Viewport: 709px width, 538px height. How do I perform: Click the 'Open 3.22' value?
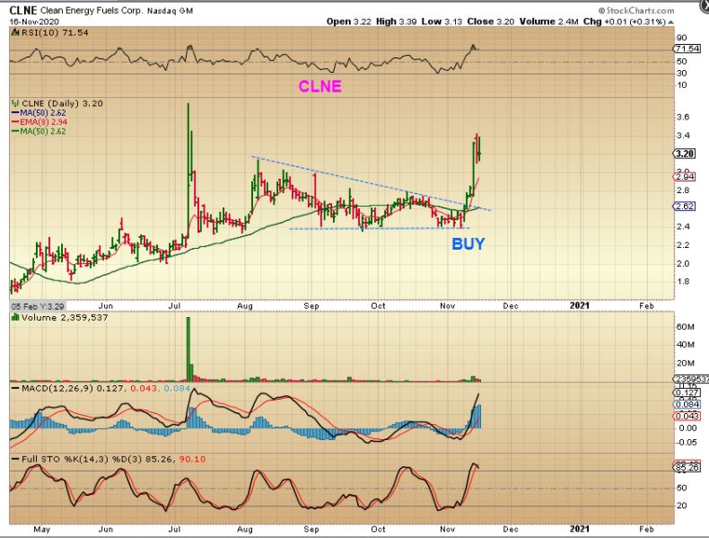[348, 22]
